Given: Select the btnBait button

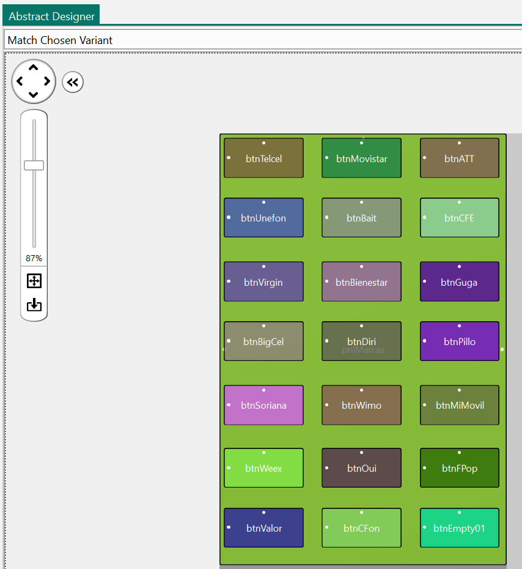Looking at the screenshot, I should point(361,218).
